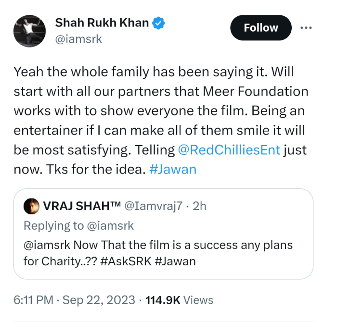View the 114.9K Views count
The height and width of the screenshot is (322, 337).
179,300
